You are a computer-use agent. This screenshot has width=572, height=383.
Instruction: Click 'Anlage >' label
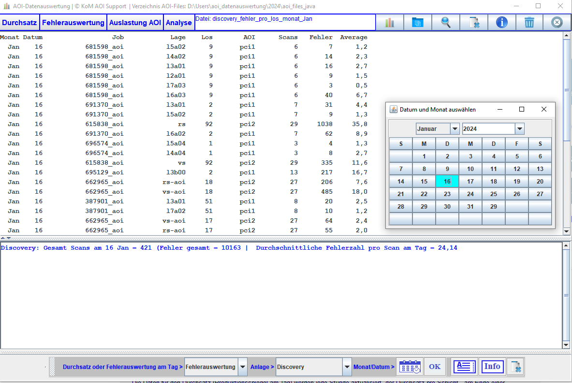pos(262,367)
